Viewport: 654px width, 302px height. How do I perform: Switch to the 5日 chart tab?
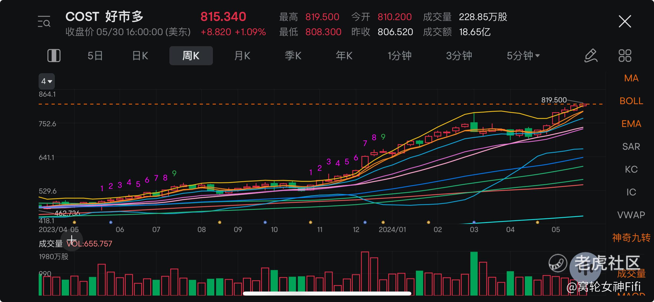pyautogui.click(x=95, y=56)
